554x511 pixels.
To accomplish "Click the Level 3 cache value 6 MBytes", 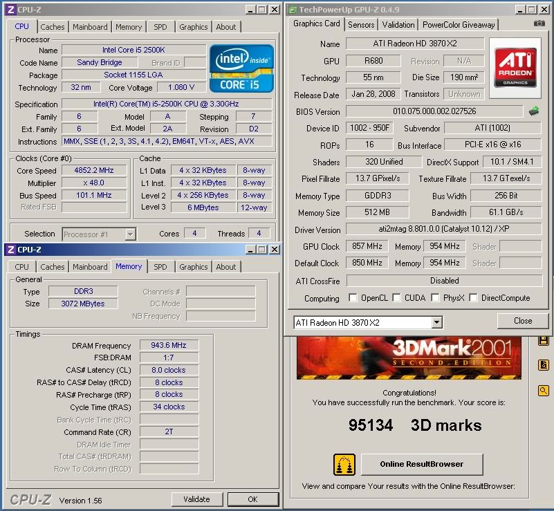I will (203, 207).
